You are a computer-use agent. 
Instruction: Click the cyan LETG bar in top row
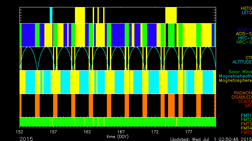click(51, 15)
